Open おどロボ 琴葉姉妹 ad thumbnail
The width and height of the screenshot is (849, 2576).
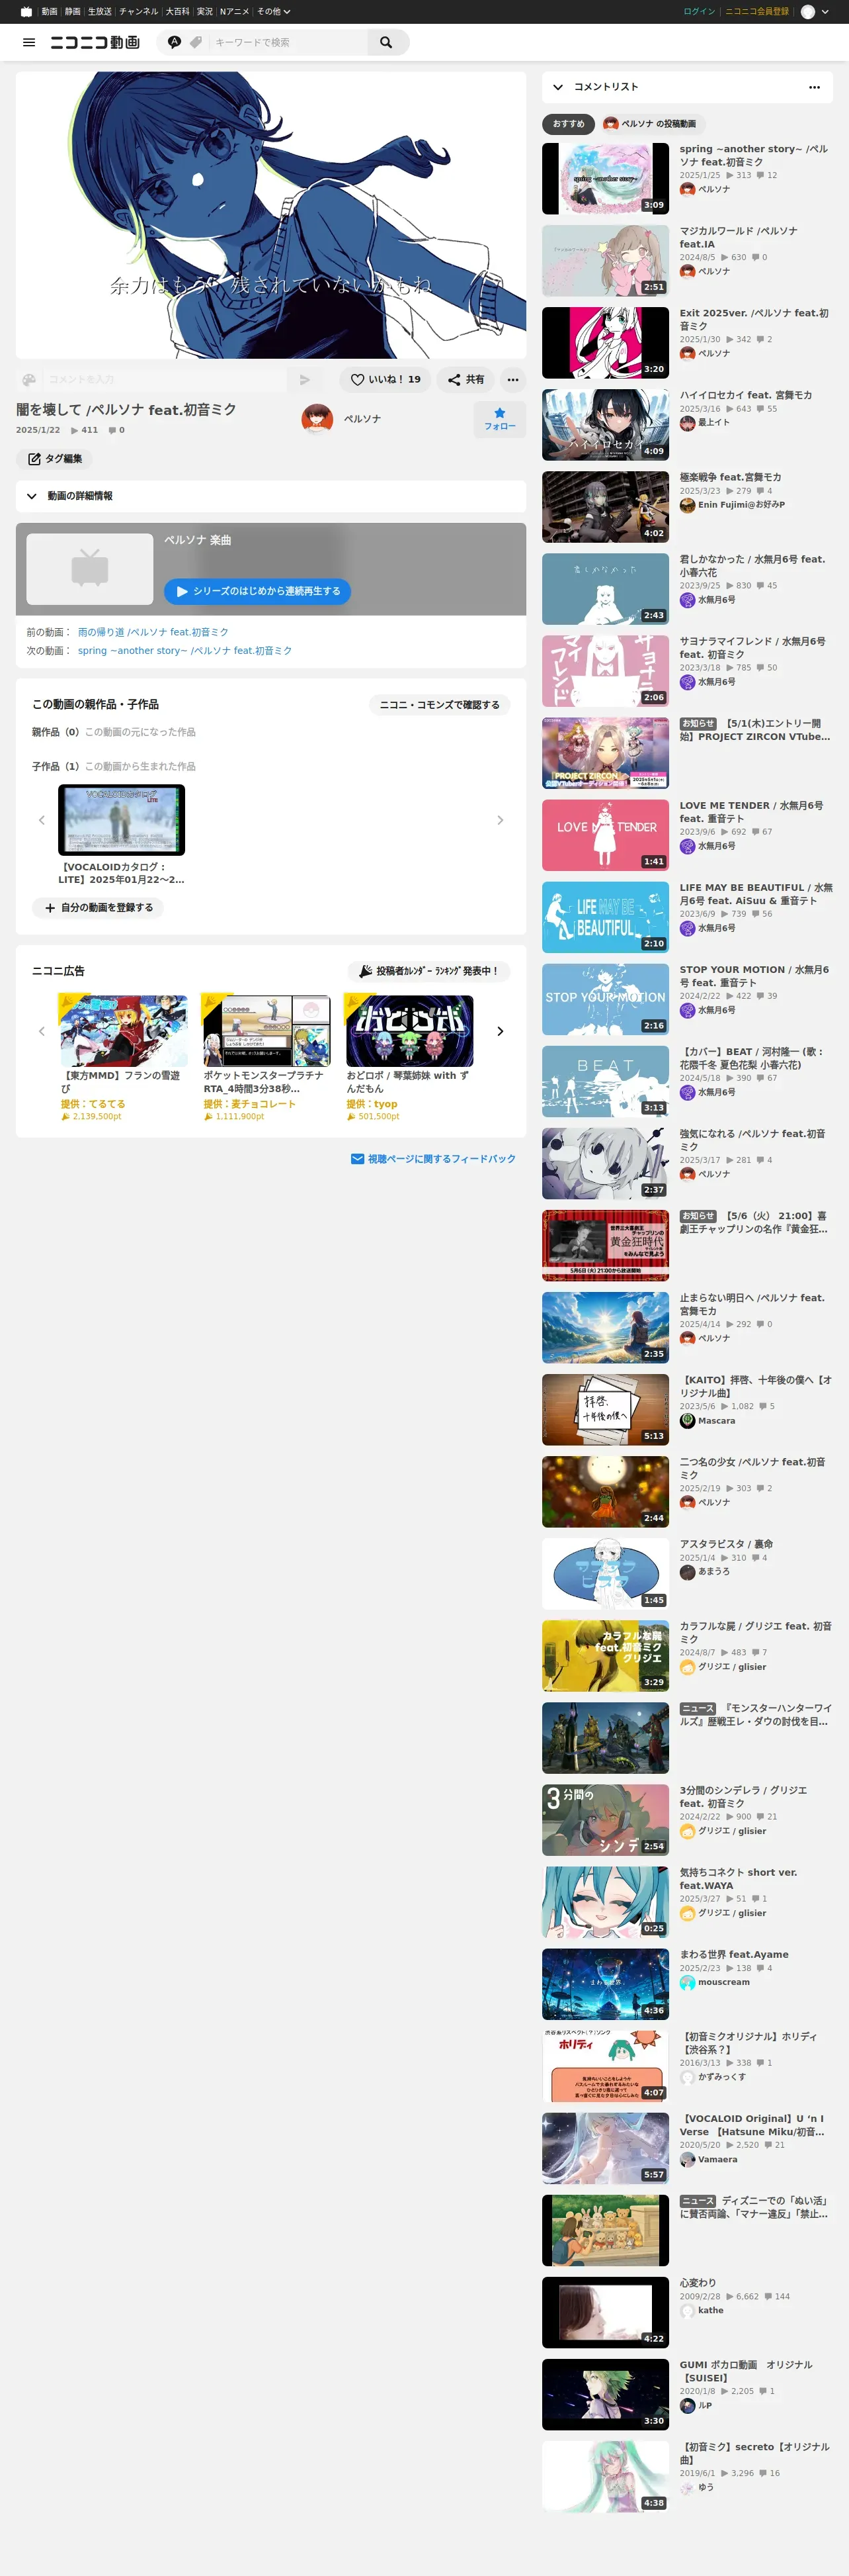coord(409,1031)
